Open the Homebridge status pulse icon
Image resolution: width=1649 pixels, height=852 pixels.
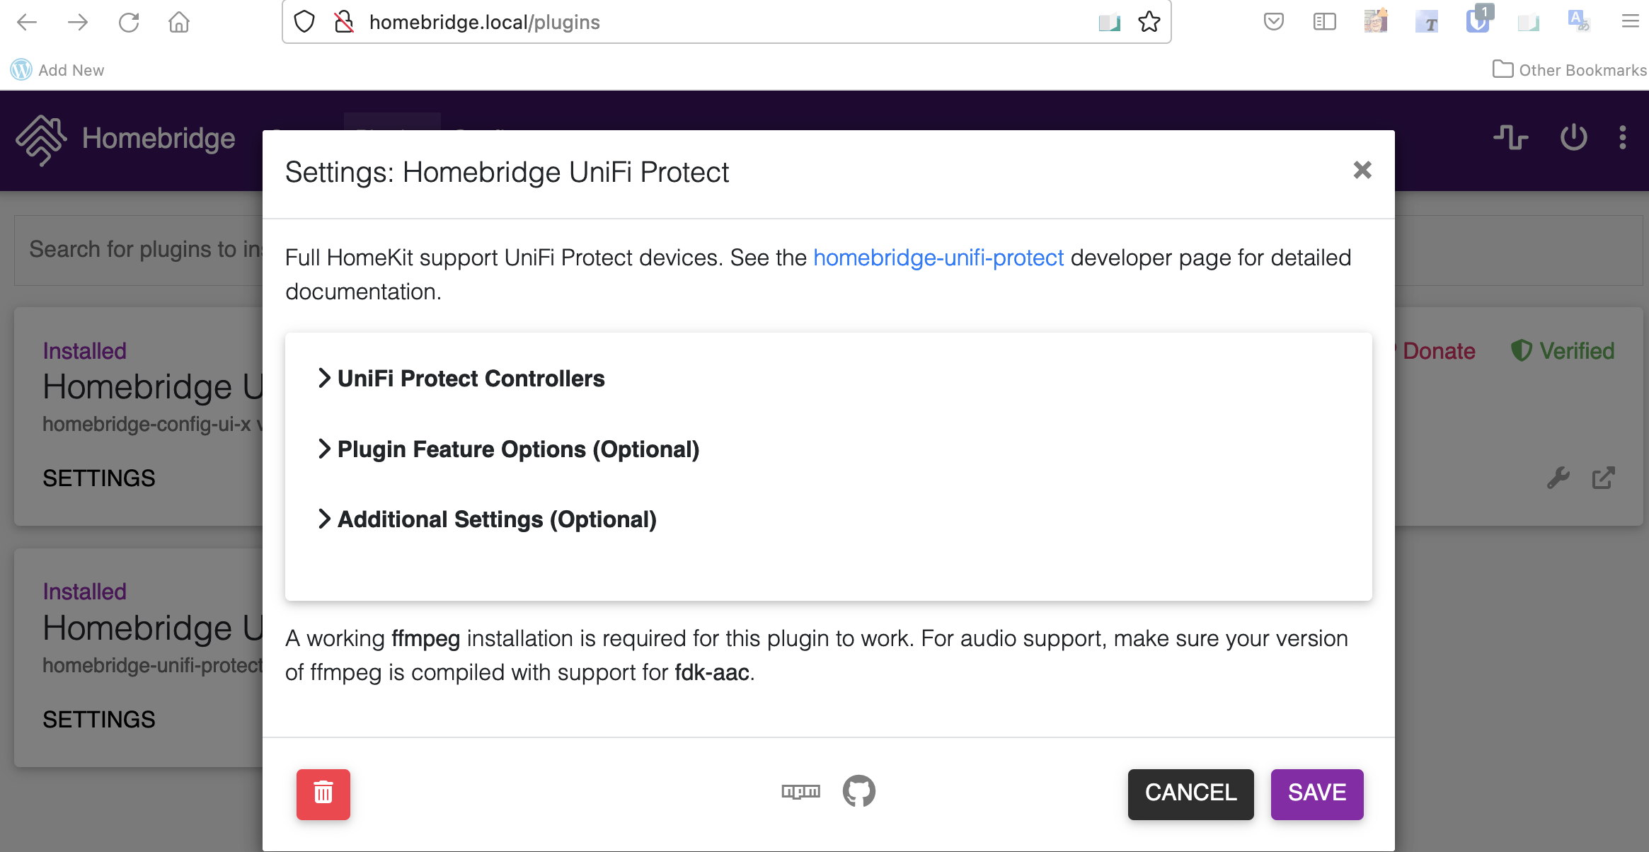(1510, 137)
